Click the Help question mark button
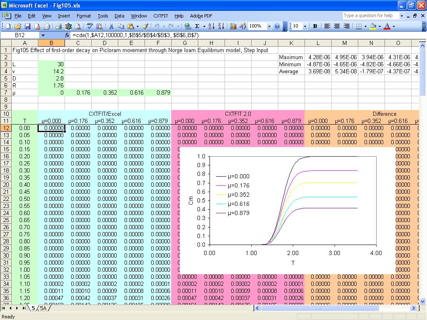Image resolution: width=427 pixels, height=320 pixels. click(x=276, y=26)
